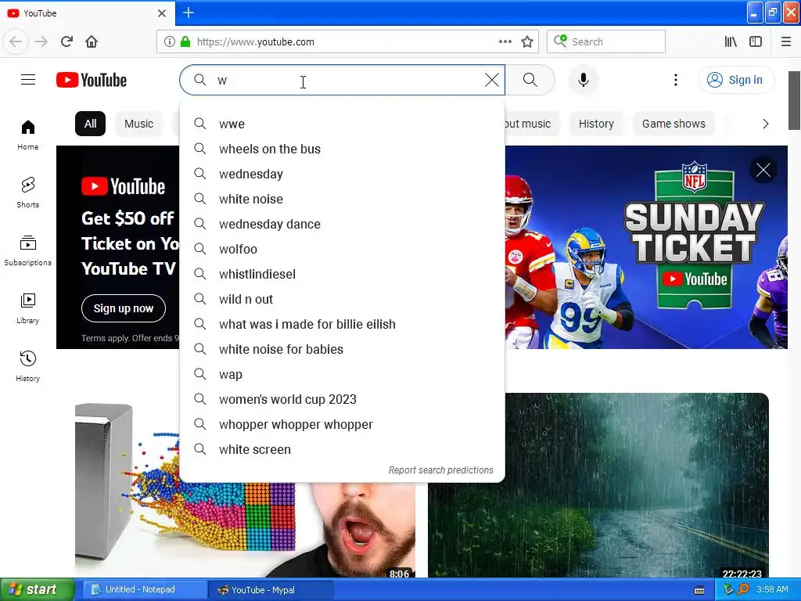
Task: Click Report search predictions link
Action: 441,470
